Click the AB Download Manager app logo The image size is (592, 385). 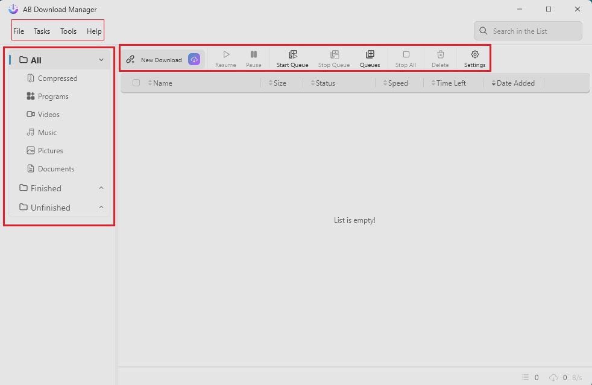coord(13,8)
